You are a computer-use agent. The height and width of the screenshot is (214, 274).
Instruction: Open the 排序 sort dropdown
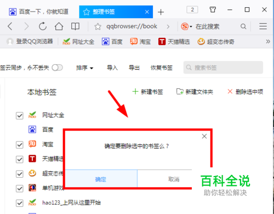click(85, 68)
